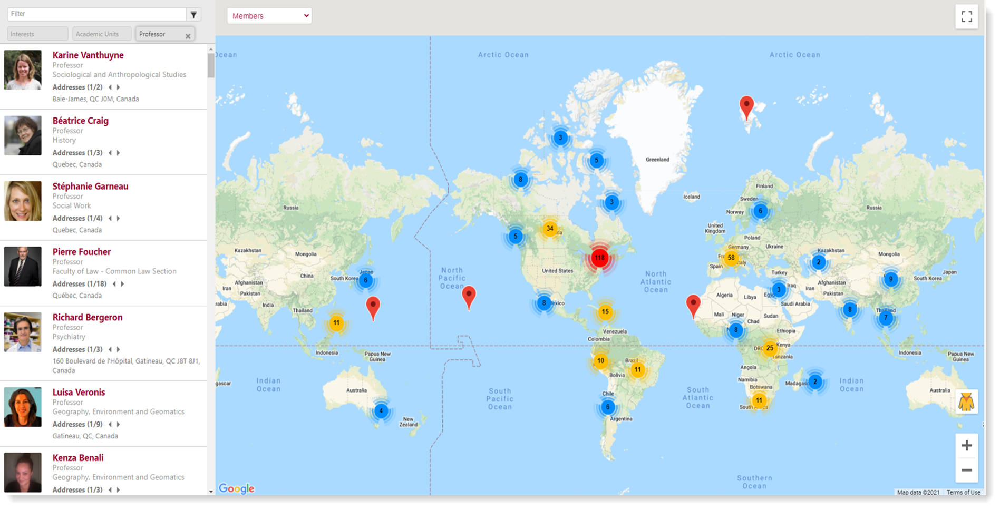This screenshot has height=510, width=1000.
Task: Open the yellow 58 cluster over Europe
Action: tap(731, 258)
